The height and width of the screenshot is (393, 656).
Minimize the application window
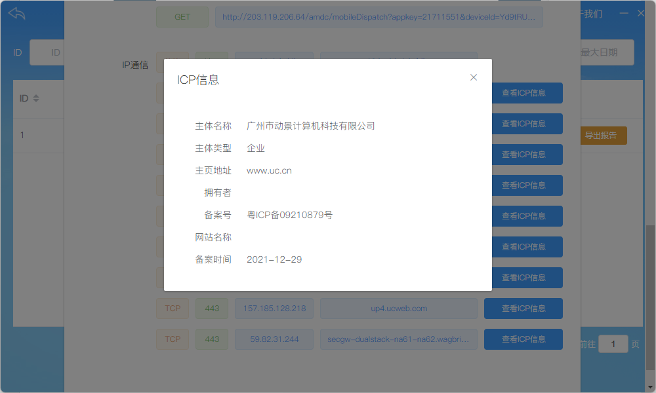click(623, 13)
